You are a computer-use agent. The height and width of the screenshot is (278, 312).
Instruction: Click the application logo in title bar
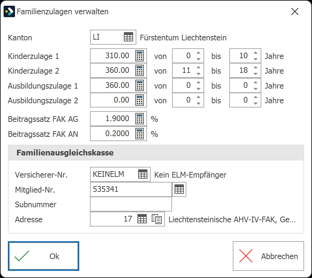(9, 11)
